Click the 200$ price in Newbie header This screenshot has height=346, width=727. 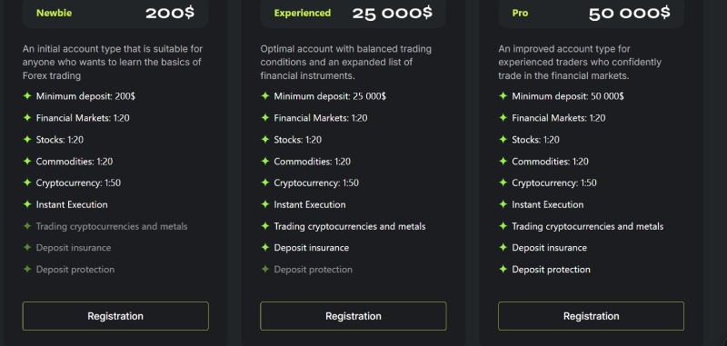pos(170,13)
